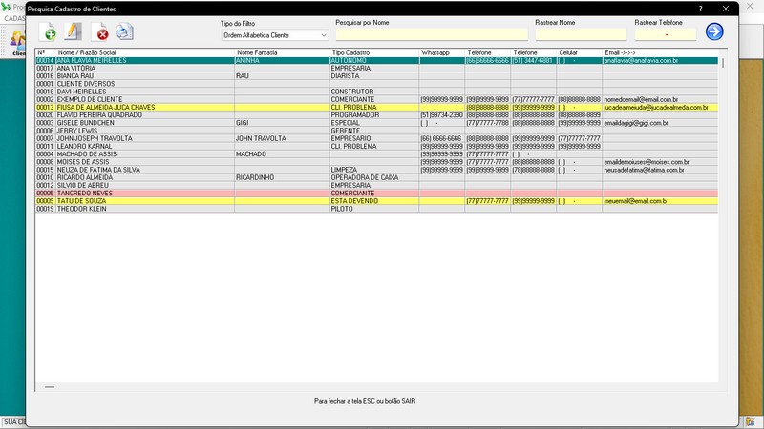Image resolution: width=764 pixels, height=429 pixels.
Task: Click the neusadefatima@fatima.com.br cell
Action: [x=660, y=170]
